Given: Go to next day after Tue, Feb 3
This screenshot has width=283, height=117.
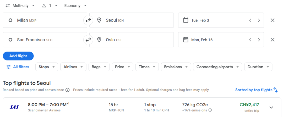Looking at the screenshot, I should click(259, 20).
